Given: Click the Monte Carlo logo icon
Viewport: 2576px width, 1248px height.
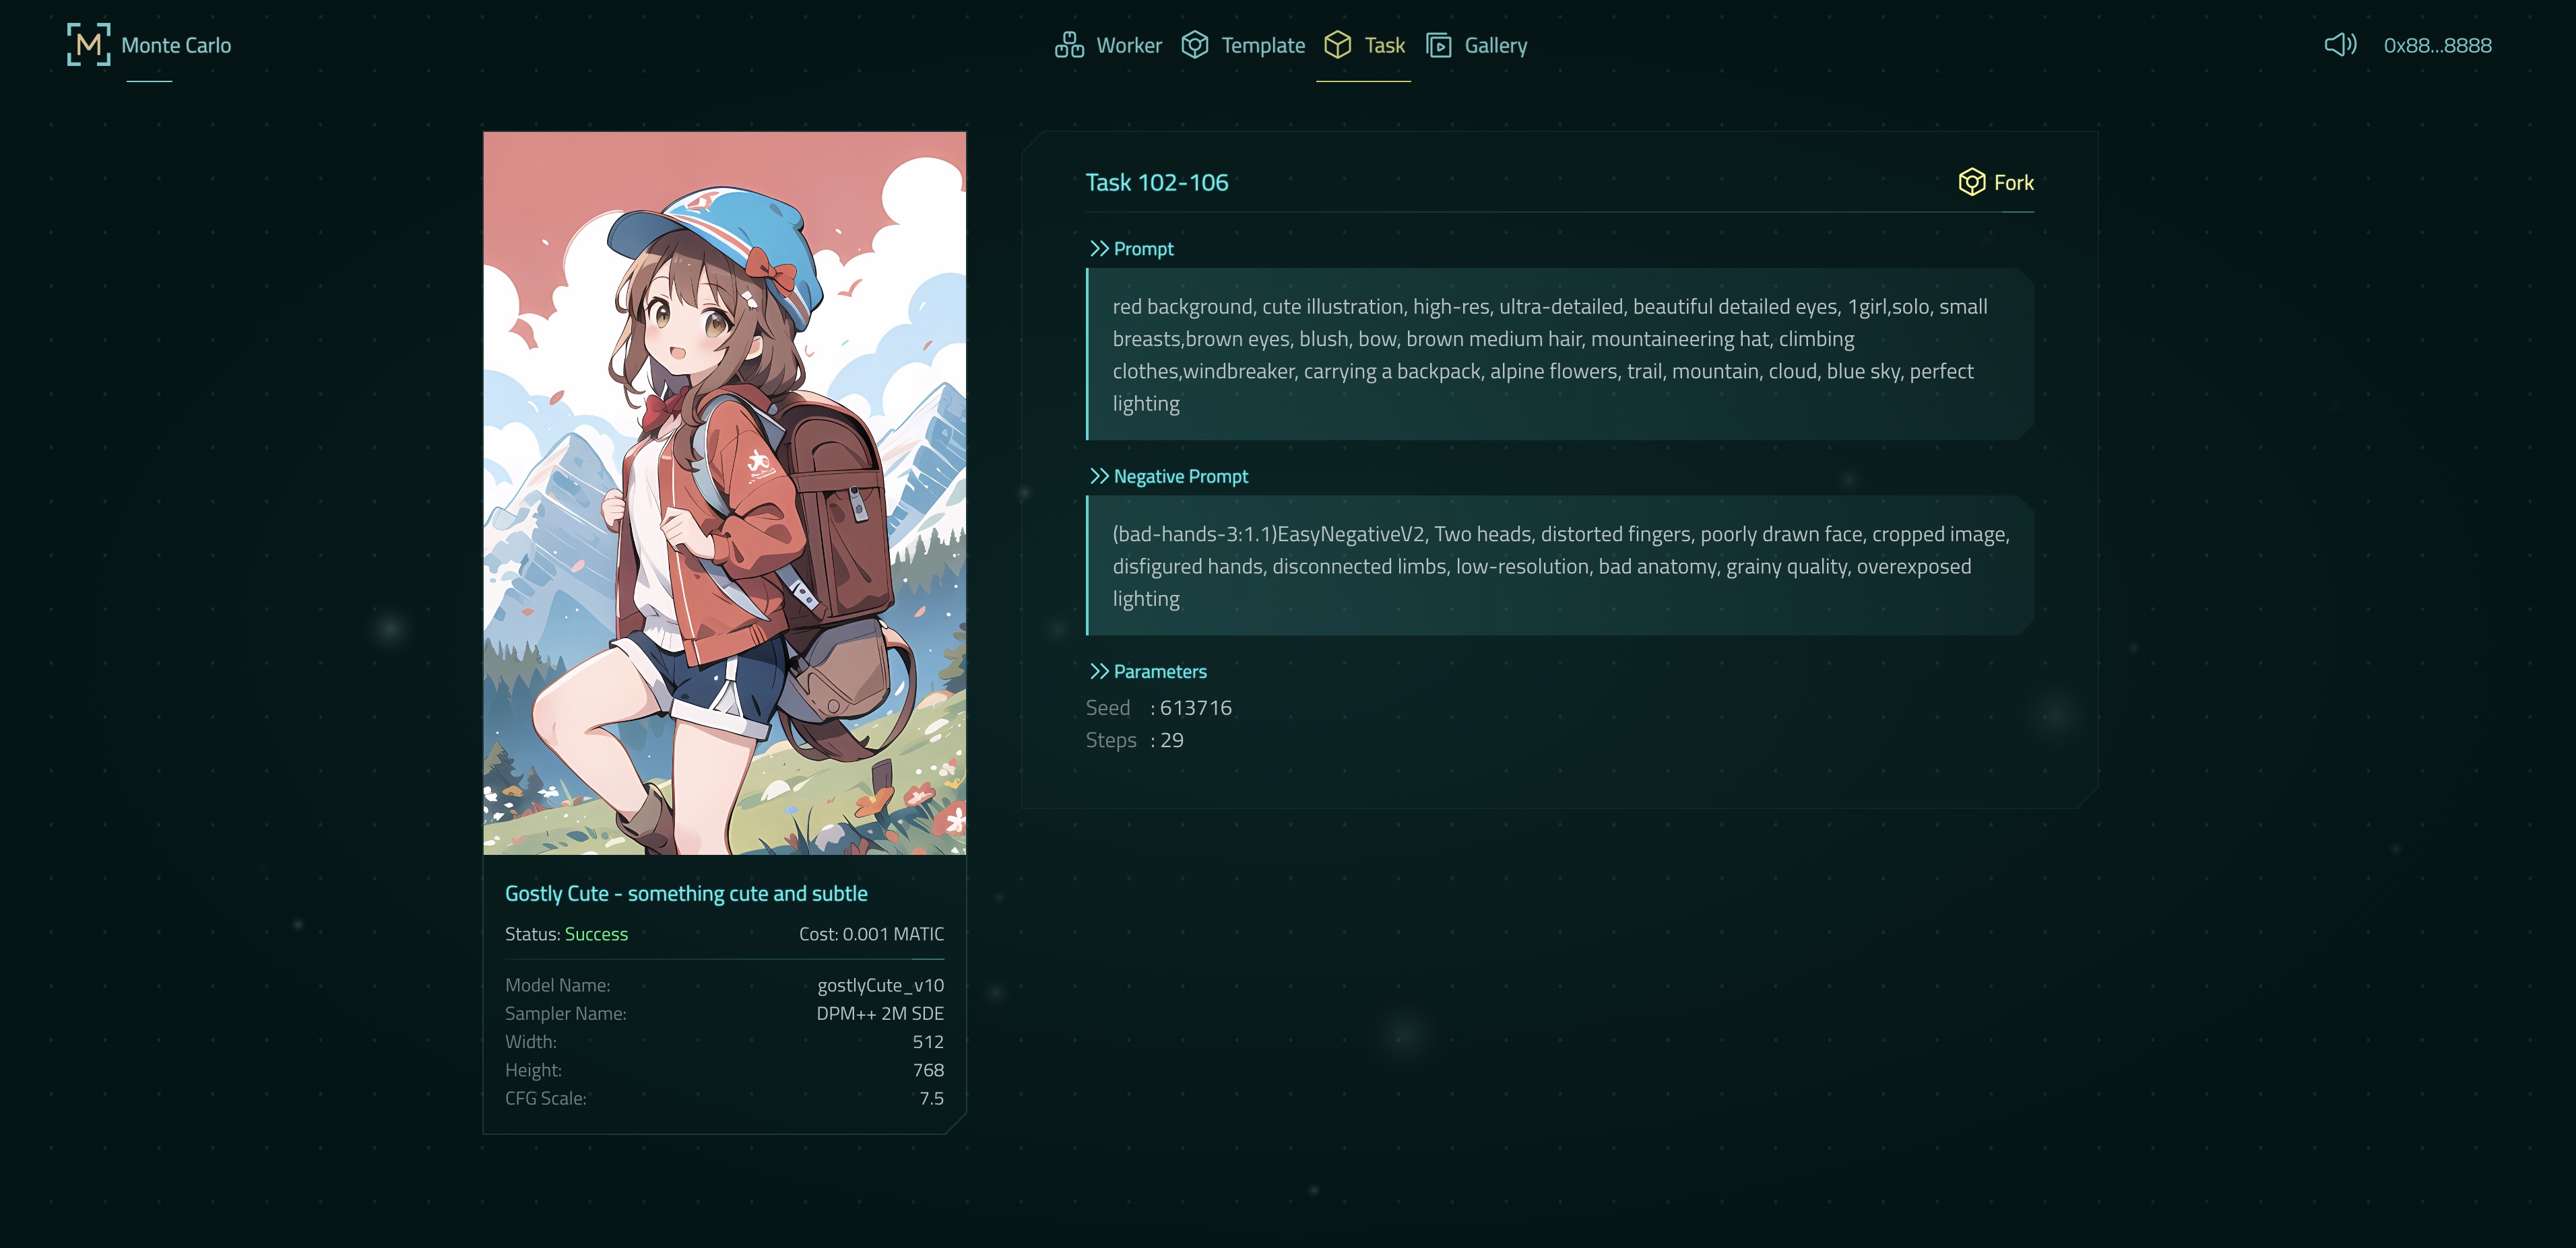Looking at the screenshot, I should click(88, 45).
